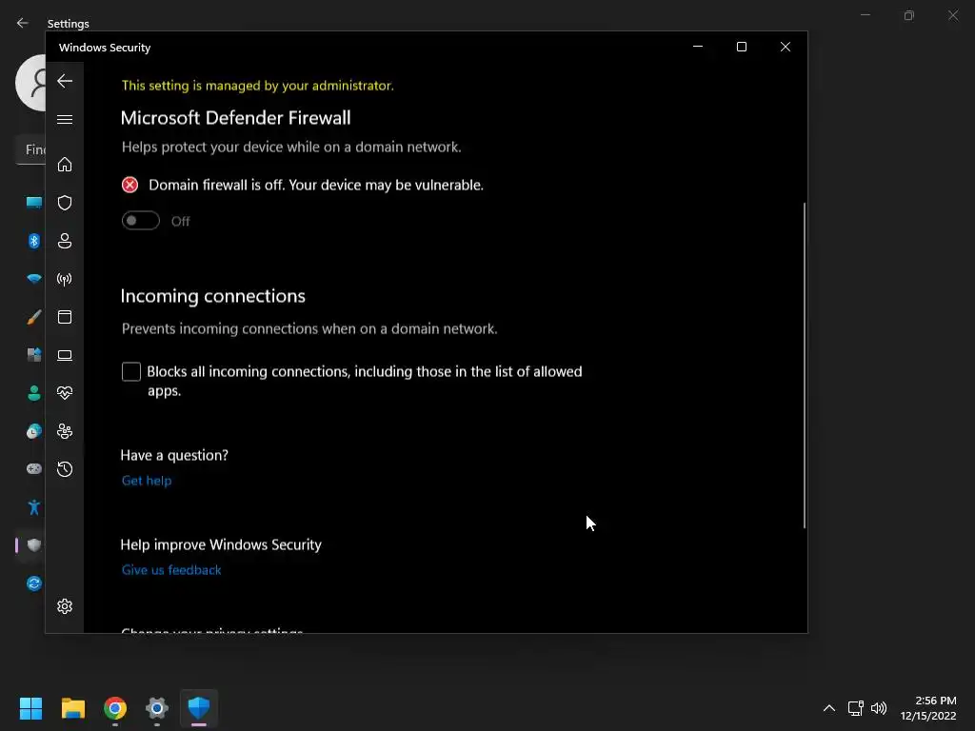Open App & browser control icon

(x=65, y=317)
